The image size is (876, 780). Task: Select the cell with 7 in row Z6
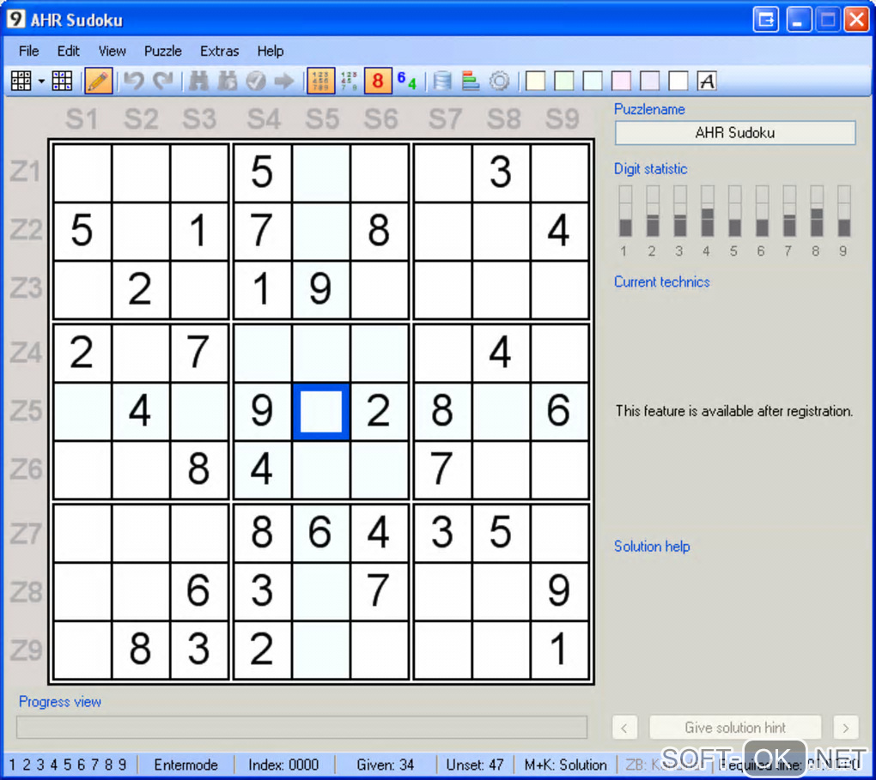tap(442, 469)
